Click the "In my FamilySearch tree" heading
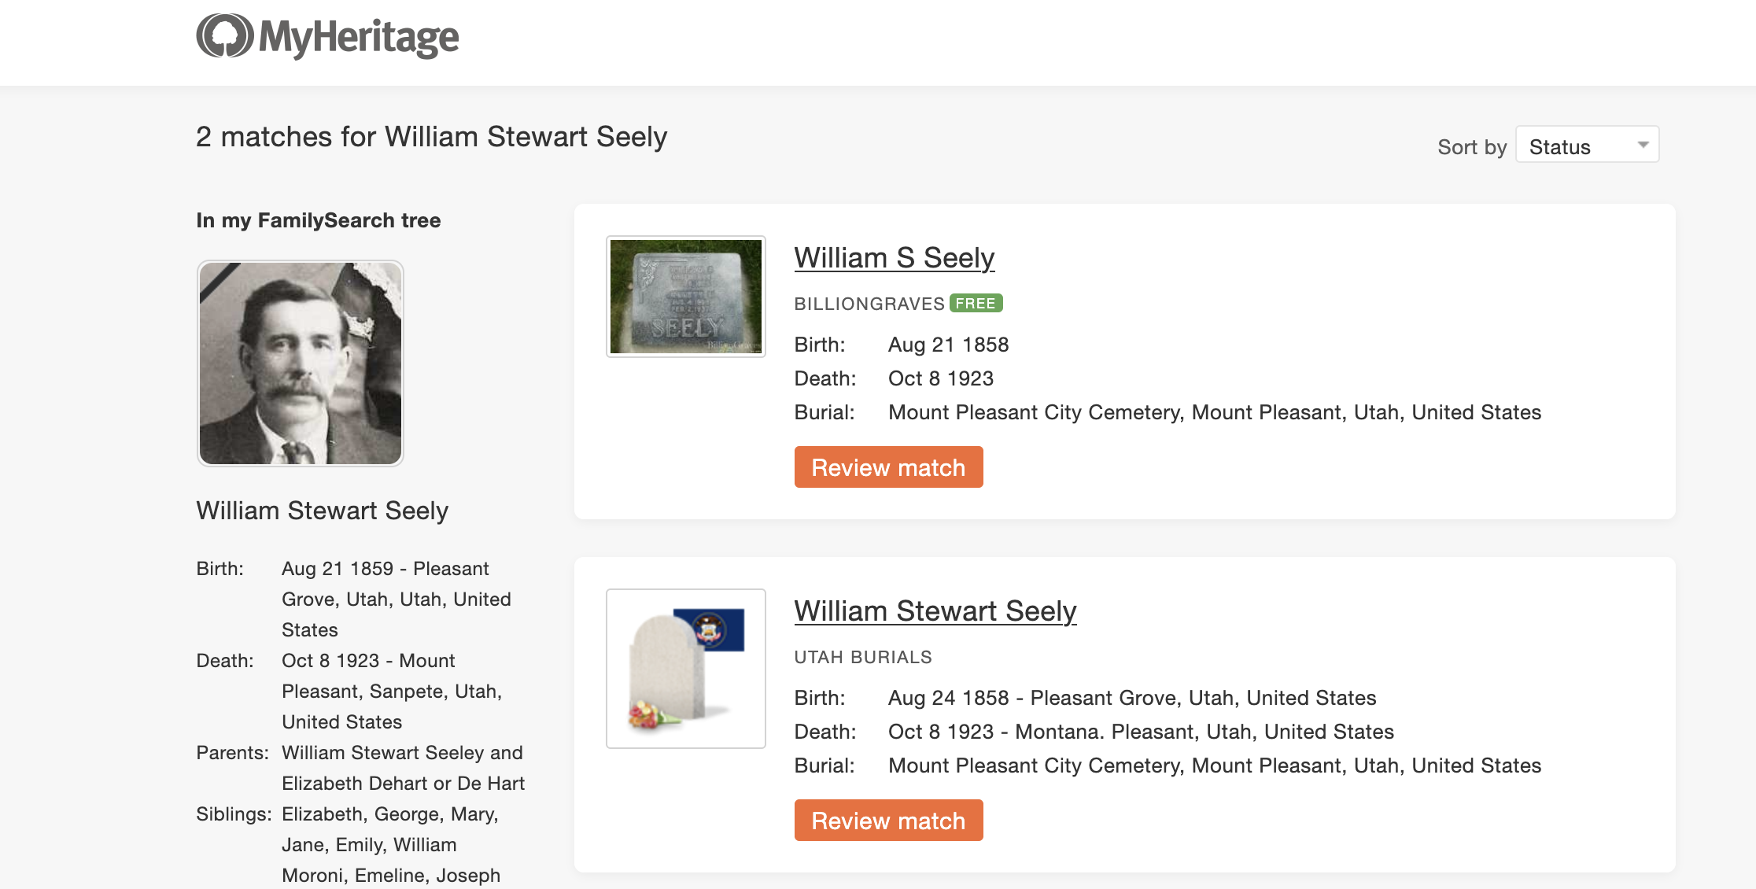 (318, 220)
